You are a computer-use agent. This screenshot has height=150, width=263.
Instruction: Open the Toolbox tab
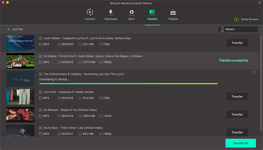[173, 15]
